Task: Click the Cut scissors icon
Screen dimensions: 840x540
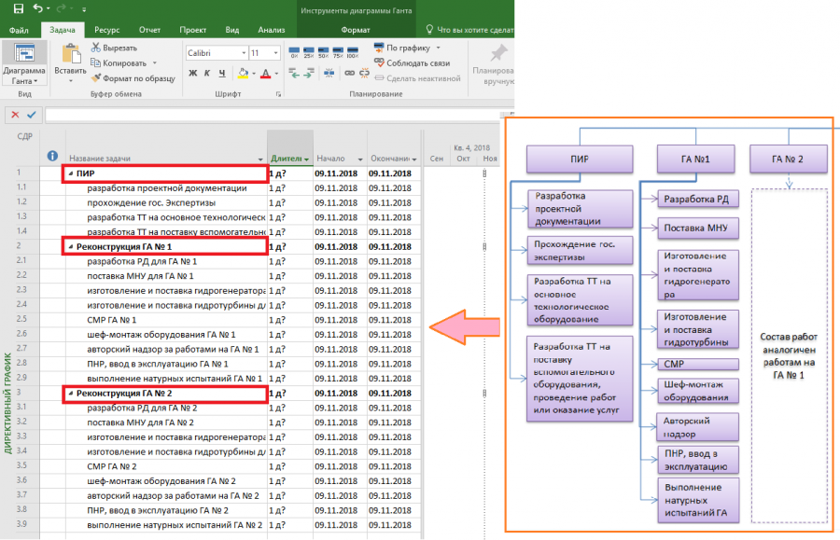Action: click(96, 48)
